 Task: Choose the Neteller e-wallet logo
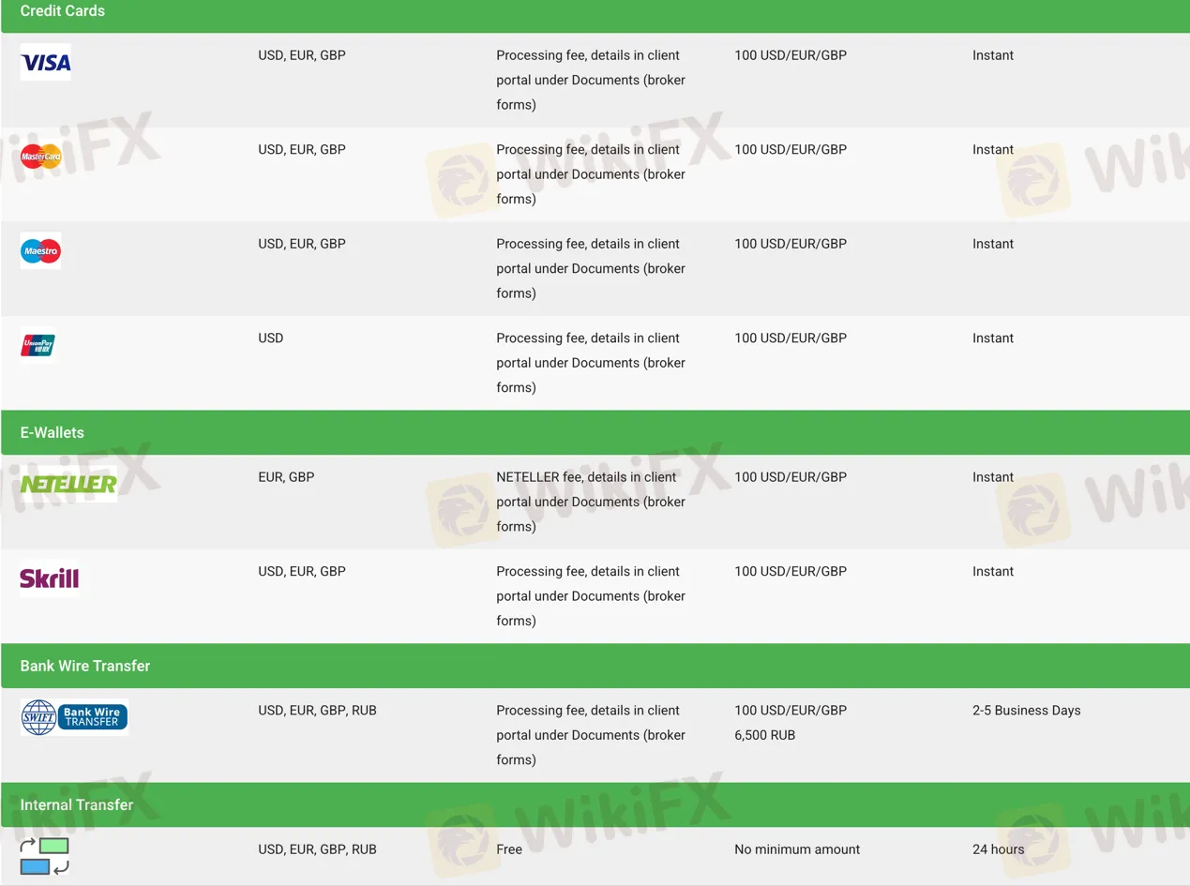point(68,484)
